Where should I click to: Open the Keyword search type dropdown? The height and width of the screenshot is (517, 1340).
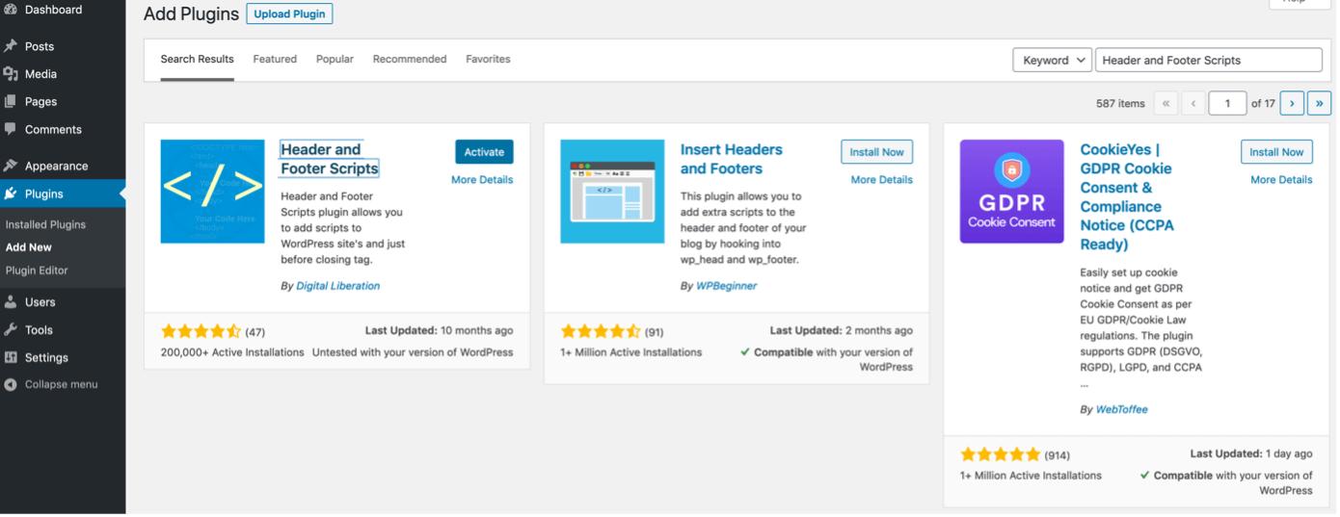pos(1052,60)
